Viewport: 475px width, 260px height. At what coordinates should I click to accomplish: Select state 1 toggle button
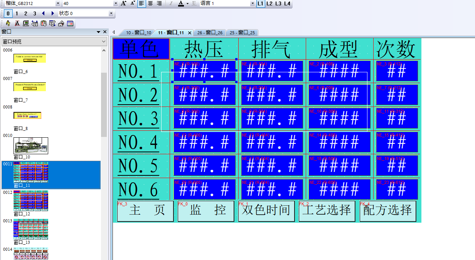17,13
